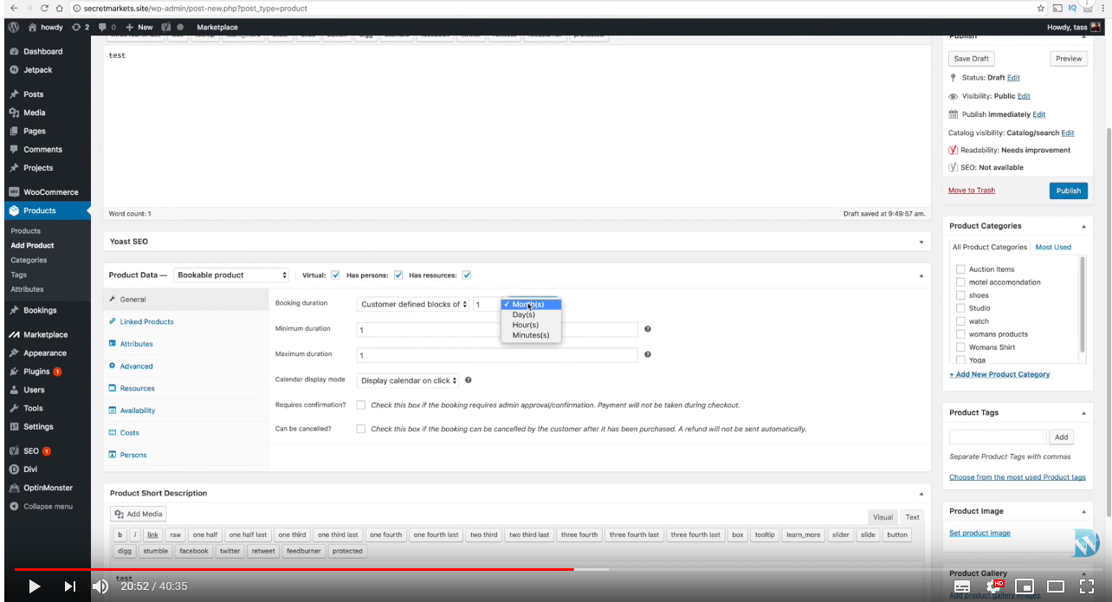
Task: Open the Yoast icon in admin bar
Action: coord(165,27)
